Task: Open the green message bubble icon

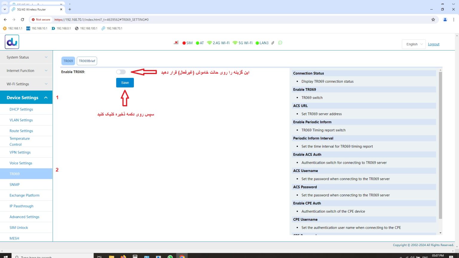Action: 280,43
